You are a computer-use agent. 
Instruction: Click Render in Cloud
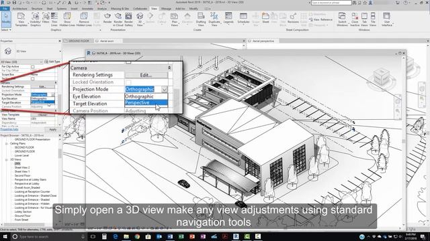coord(118,19)
